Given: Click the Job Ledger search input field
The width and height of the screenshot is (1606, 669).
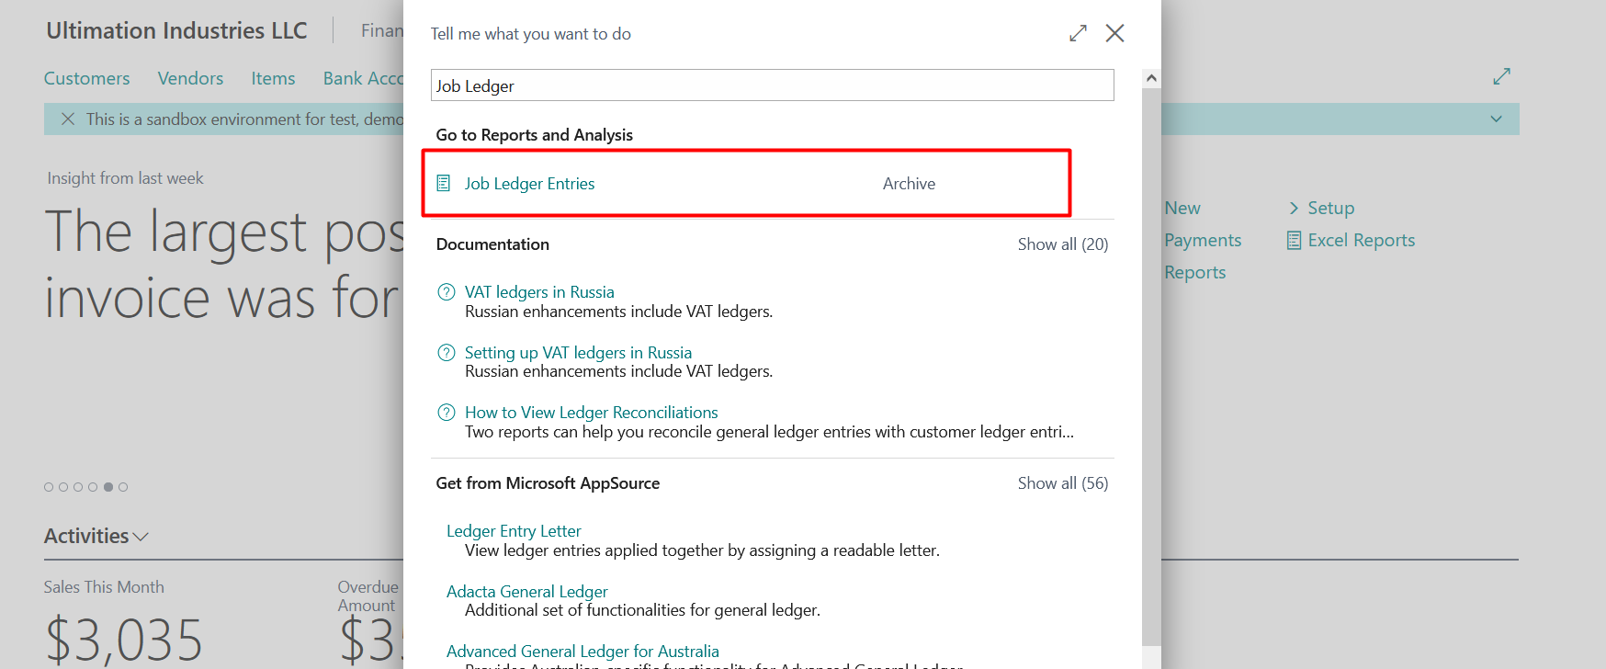Looking at the screenshot, I should (772, 86).
